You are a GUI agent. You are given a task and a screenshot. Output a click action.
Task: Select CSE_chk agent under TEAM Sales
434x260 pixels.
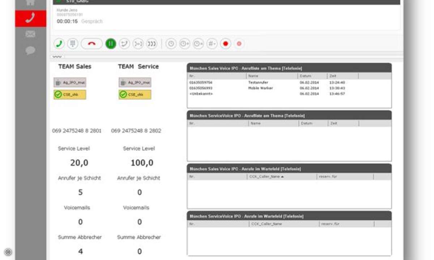(x=70, y=95)
